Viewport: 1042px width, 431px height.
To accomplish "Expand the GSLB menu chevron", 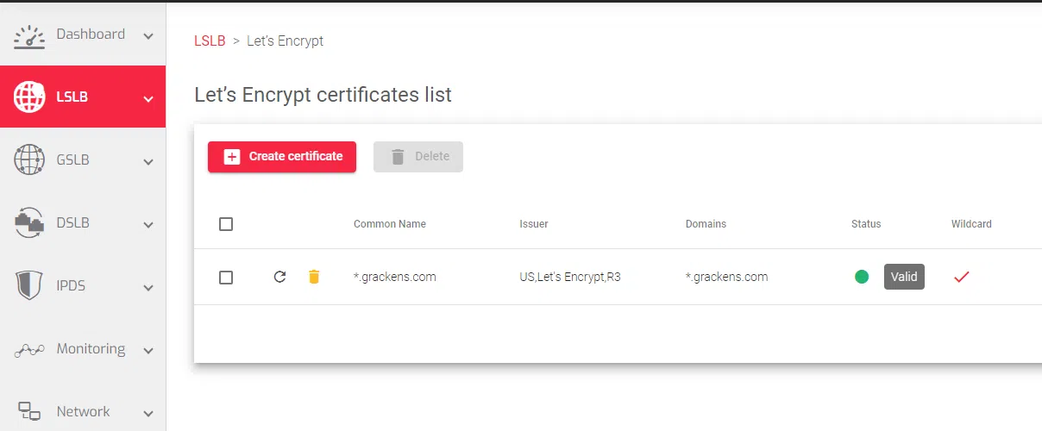I will tap(148, 162).
